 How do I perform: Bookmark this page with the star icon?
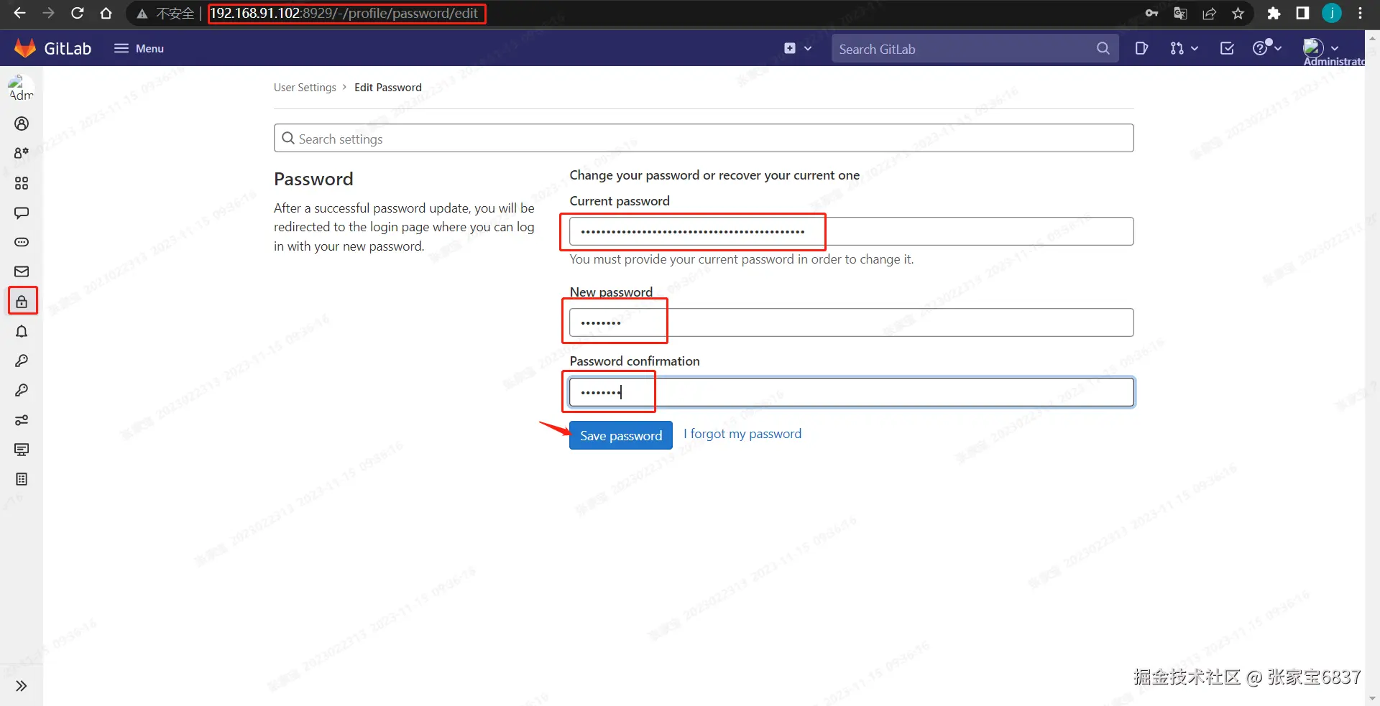coord(1238,13)
